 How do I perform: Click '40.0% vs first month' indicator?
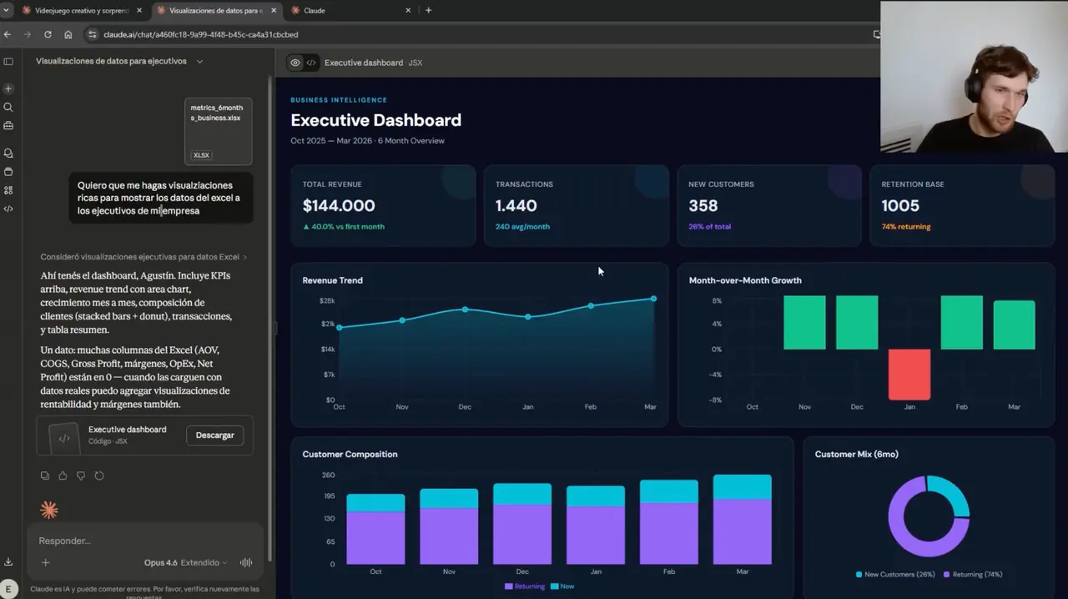coord(343,227)
